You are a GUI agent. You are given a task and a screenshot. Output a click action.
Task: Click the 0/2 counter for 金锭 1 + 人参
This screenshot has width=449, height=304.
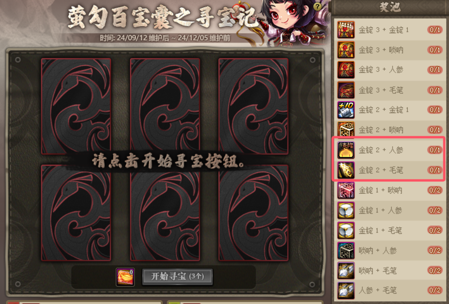(x=435, y=210)
